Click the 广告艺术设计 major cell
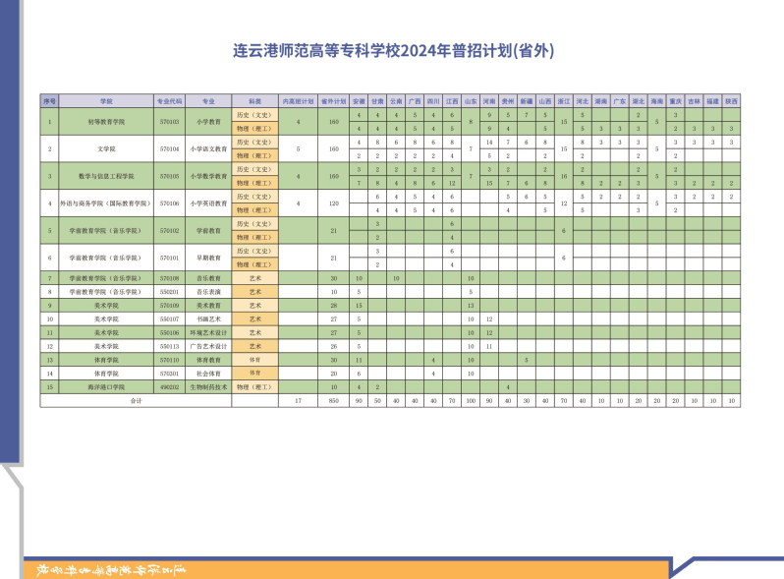Screen dimensions: 784x579 [x=208, y=347]
